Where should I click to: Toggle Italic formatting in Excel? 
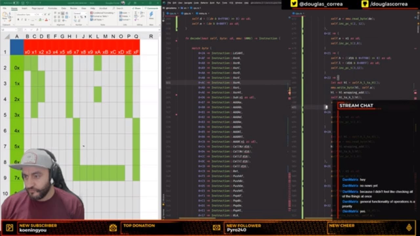coord(22,20)
